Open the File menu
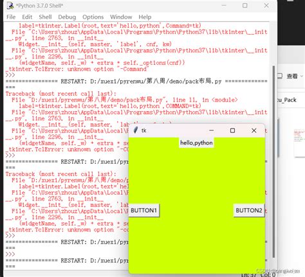The height and width of the screenshot is (277, 305). [x=11, y=17]
